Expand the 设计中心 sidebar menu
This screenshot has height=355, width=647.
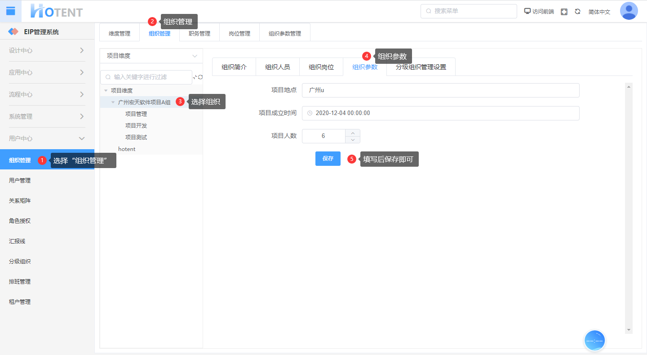(47, 50)
